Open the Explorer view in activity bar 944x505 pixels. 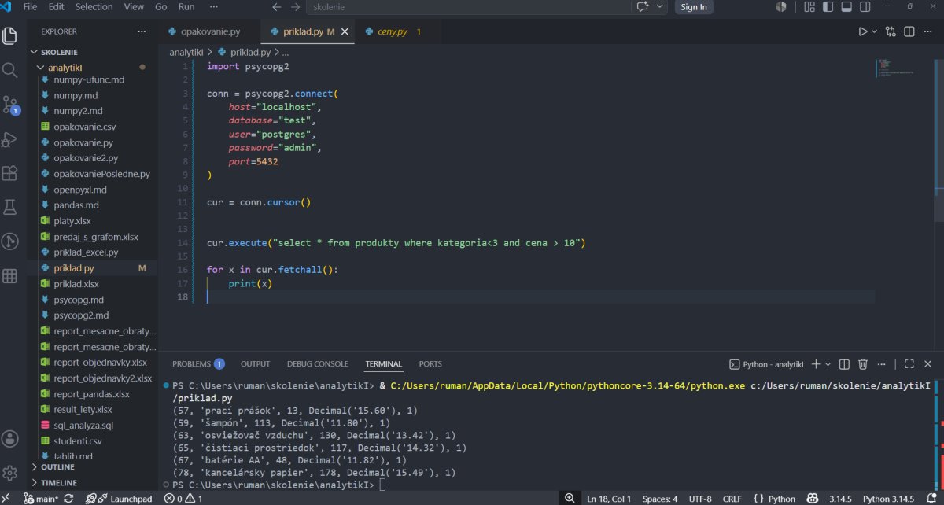pyautogui.click(x=10, y=36)
